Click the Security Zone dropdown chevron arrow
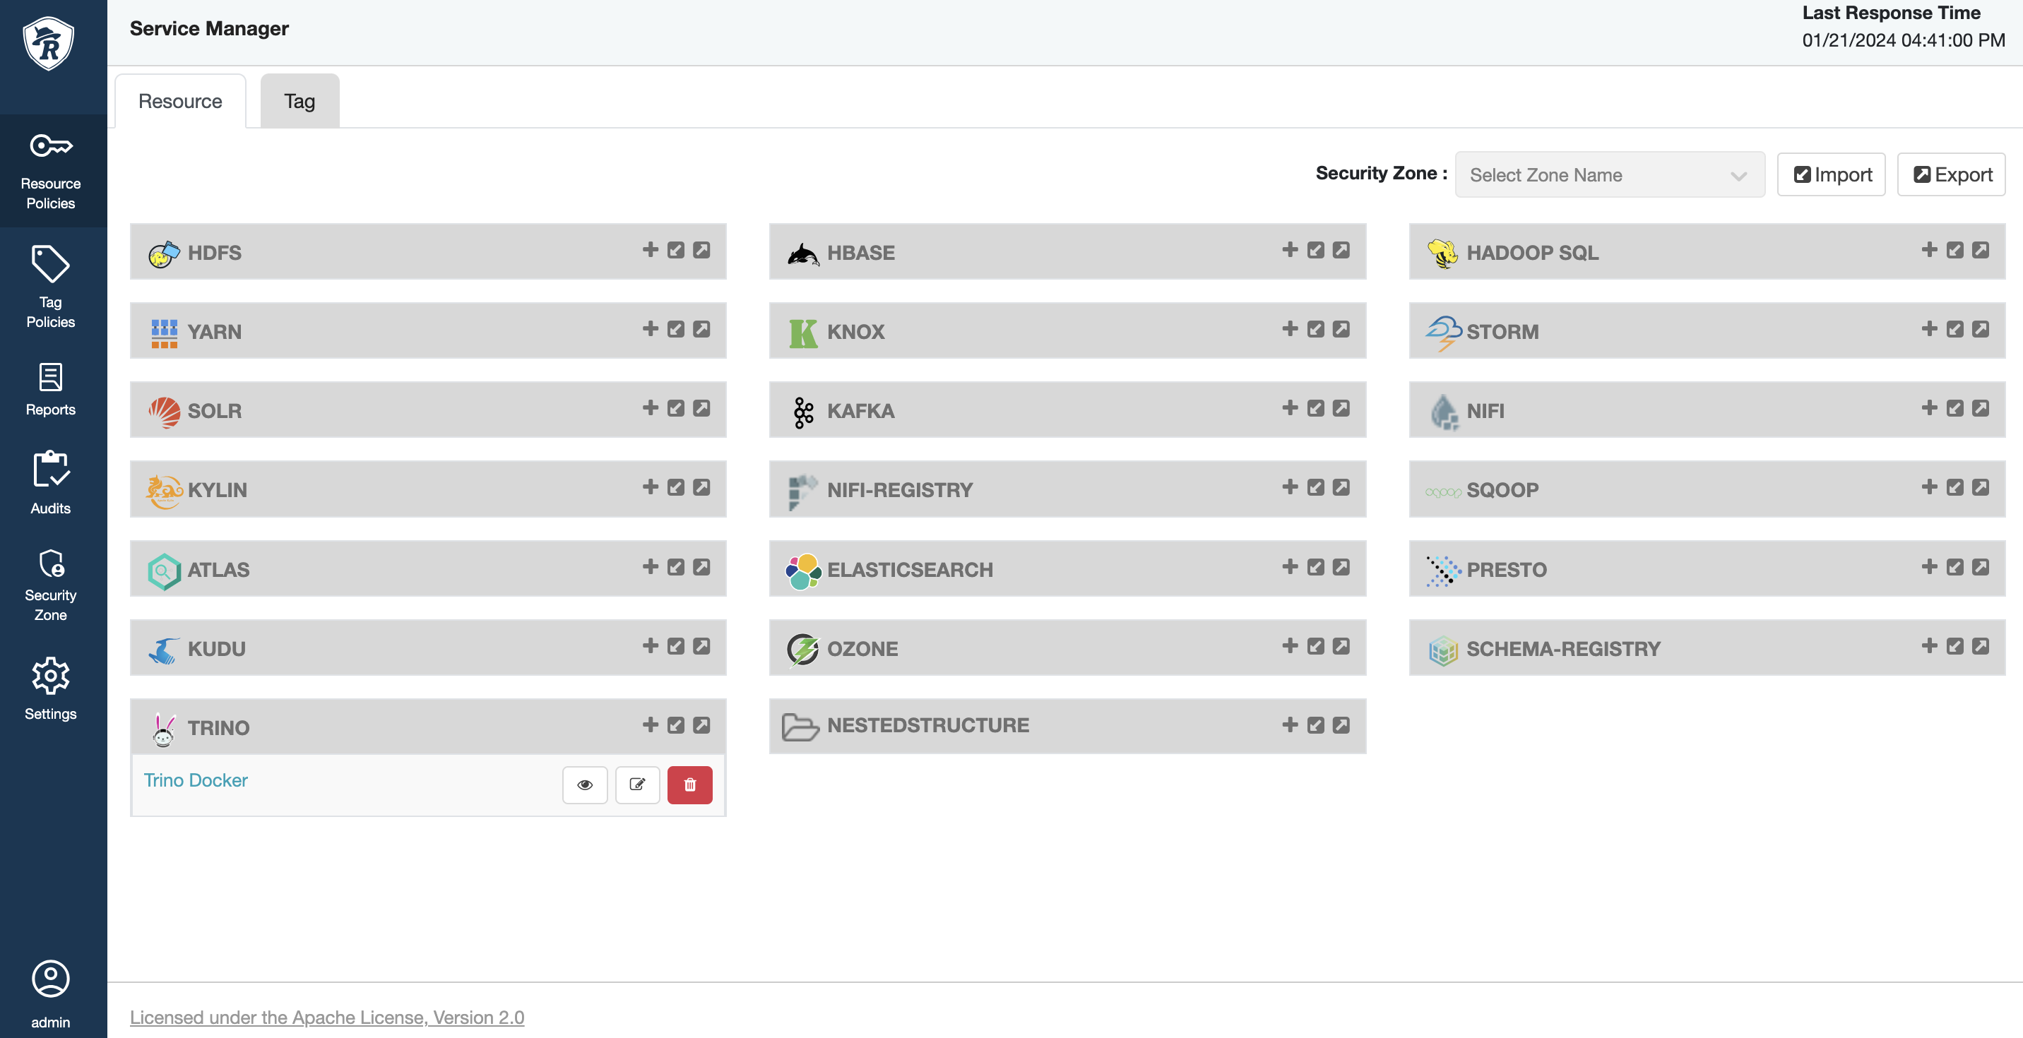 (1739, 176)
